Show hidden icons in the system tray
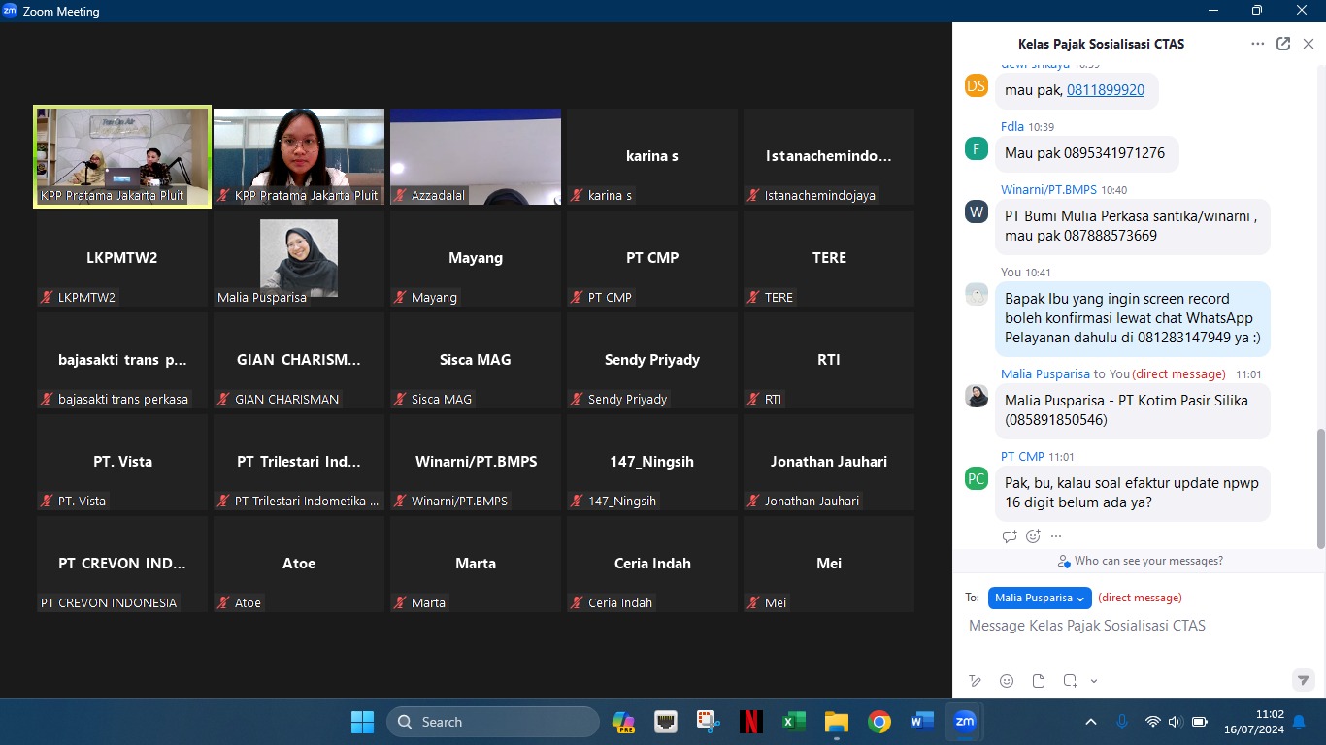Image resolution: width=1326 pixels, height=745 pixels. point(1091,722)
